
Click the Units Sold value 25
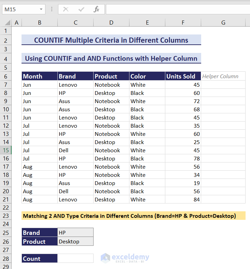[183, 142]
